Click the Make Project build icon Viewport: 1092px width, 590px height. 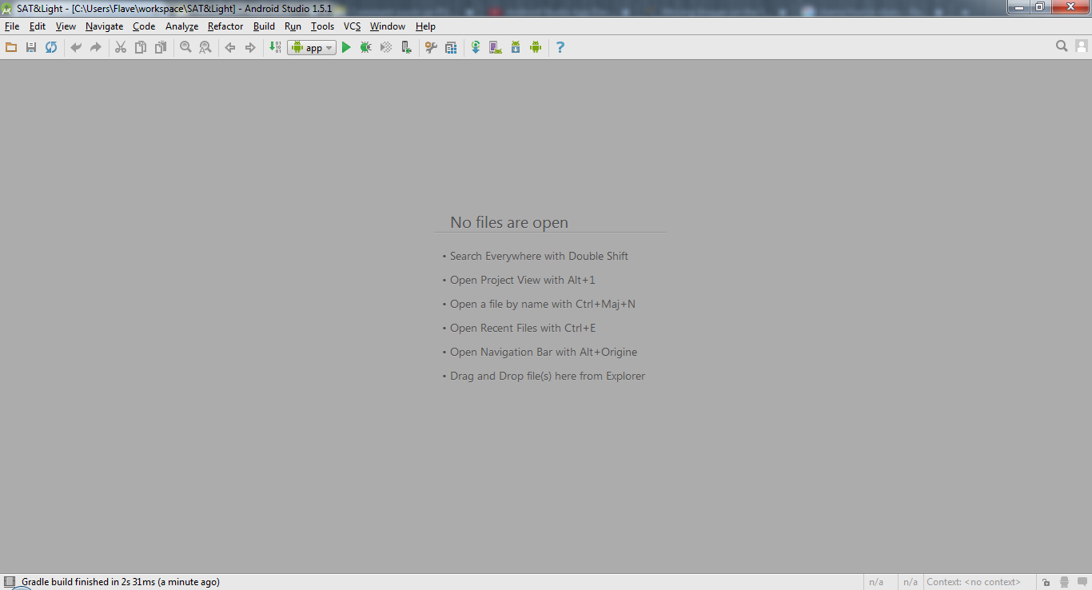[274, 48]
